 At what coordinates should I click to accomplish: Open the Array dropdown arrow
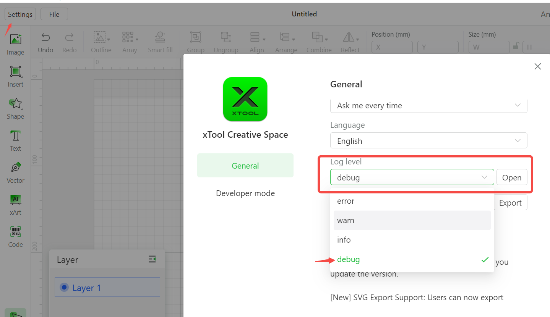(x=137, y=39)
